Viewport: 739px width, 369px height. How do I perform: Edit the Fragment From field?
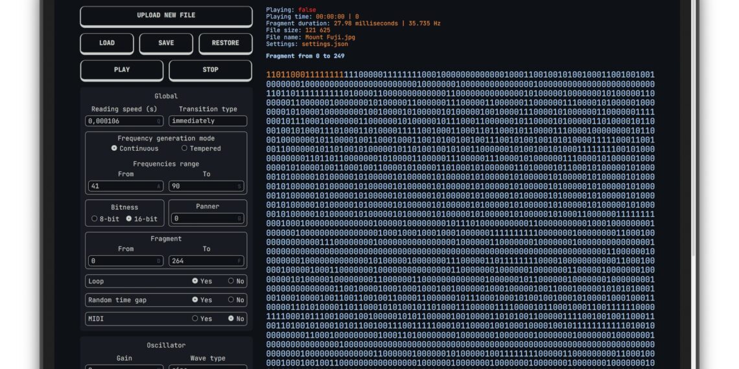pyautogui.click(x=123, y=261)
